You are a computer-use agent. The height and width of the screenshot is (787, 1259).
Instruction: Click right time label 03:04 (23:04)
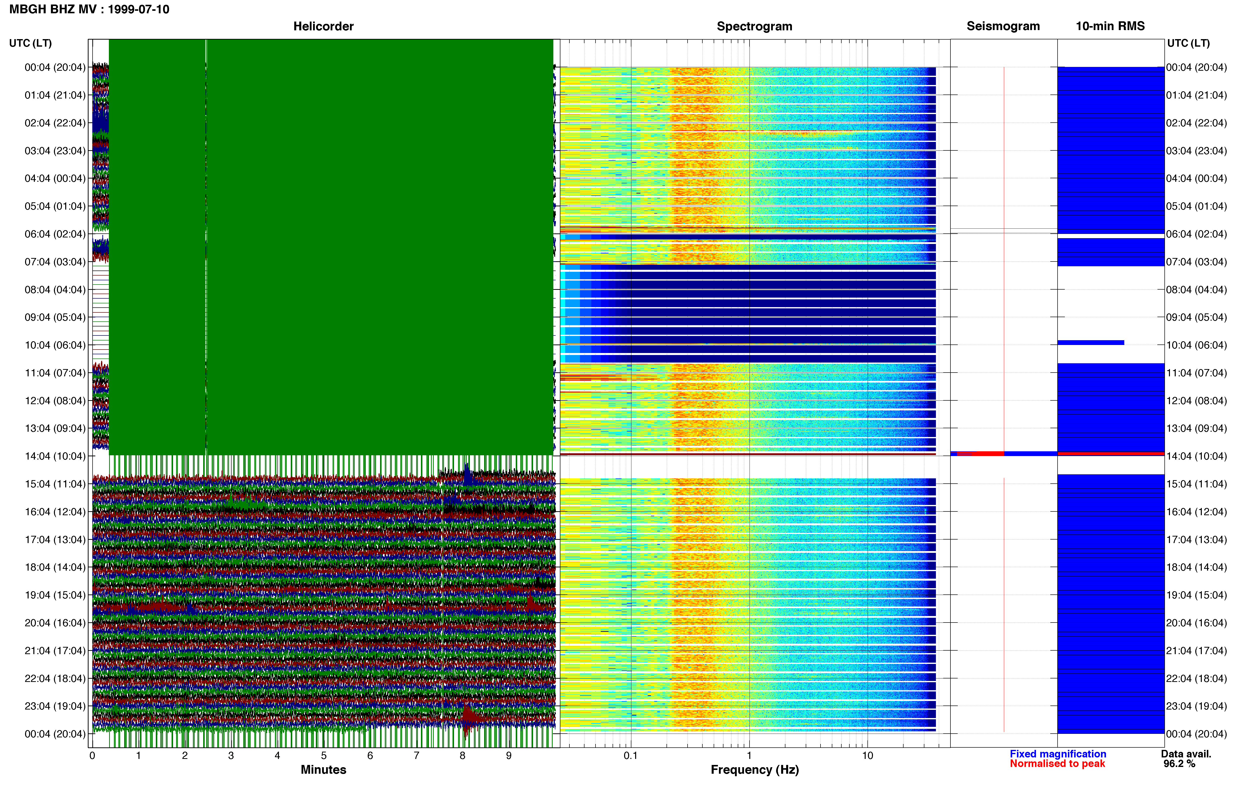1197,150
